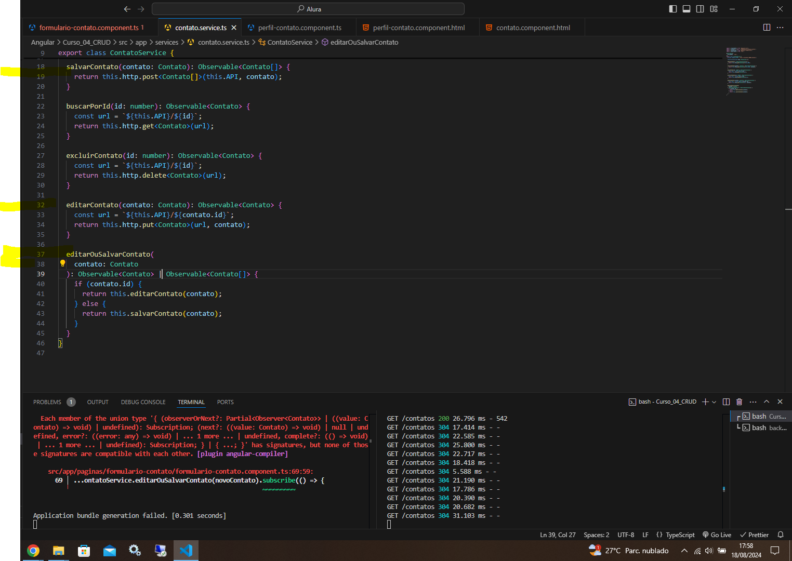
Task: Open the launch profile dropdown arrow
Action: [714, 402]
